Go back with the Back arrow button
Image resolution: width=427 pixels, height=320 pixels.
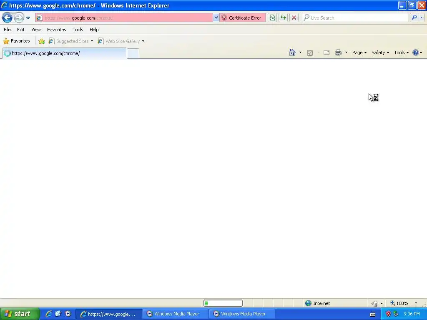tap(8, 18)
